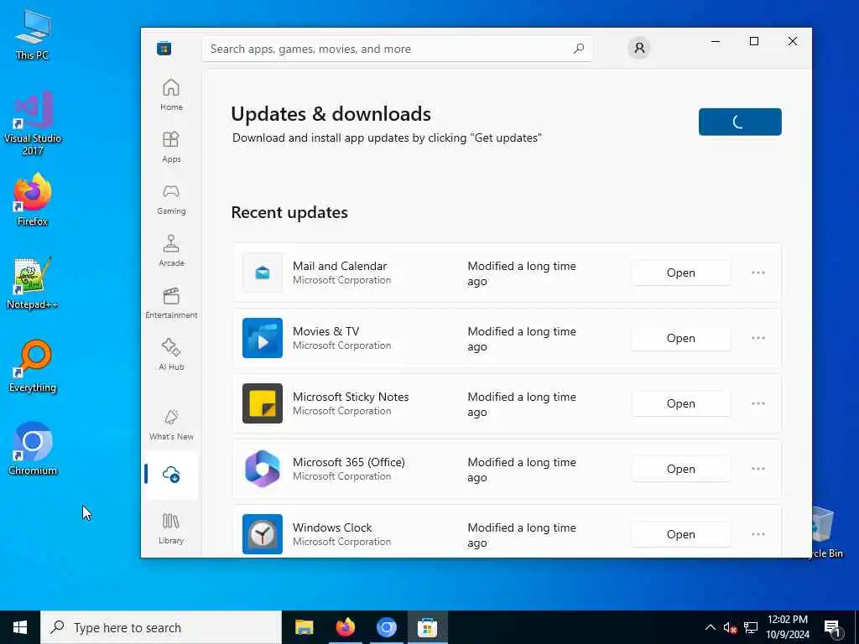Open the Entertainment section
Screen dimensions: 859x644
(171, 303)
